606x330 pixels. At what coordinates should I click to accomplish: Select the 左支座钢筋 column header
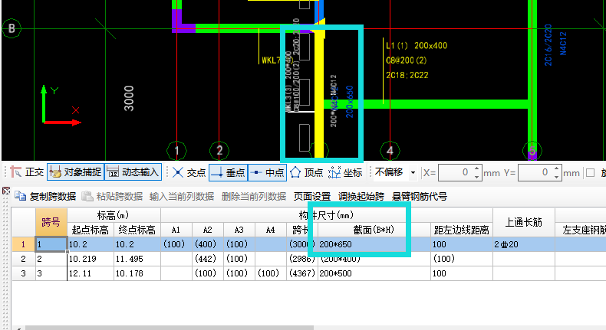coord(581,230)
